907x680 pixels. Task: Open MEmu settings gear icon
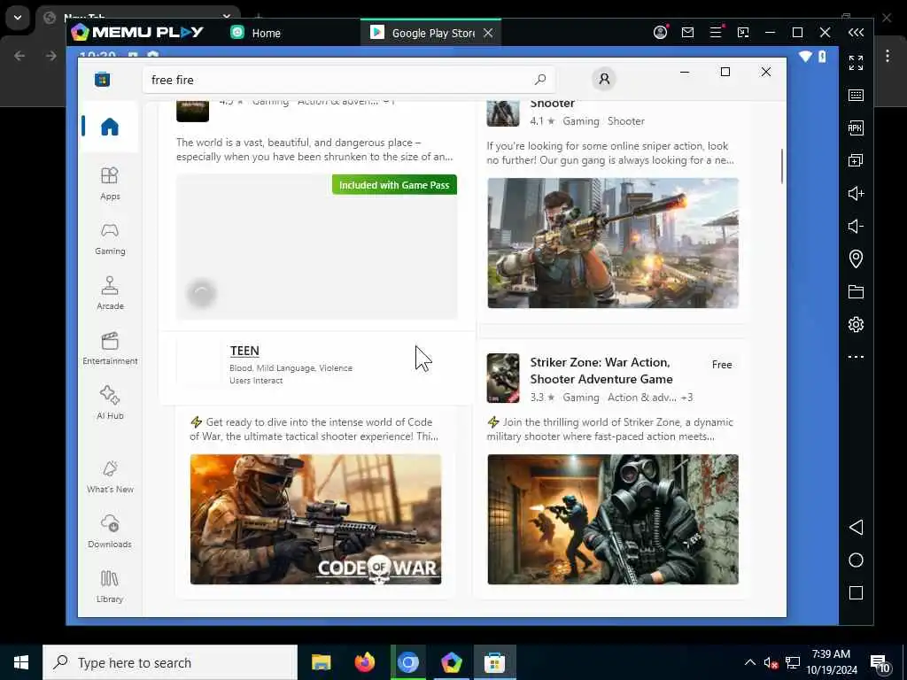tap(856, 324)
